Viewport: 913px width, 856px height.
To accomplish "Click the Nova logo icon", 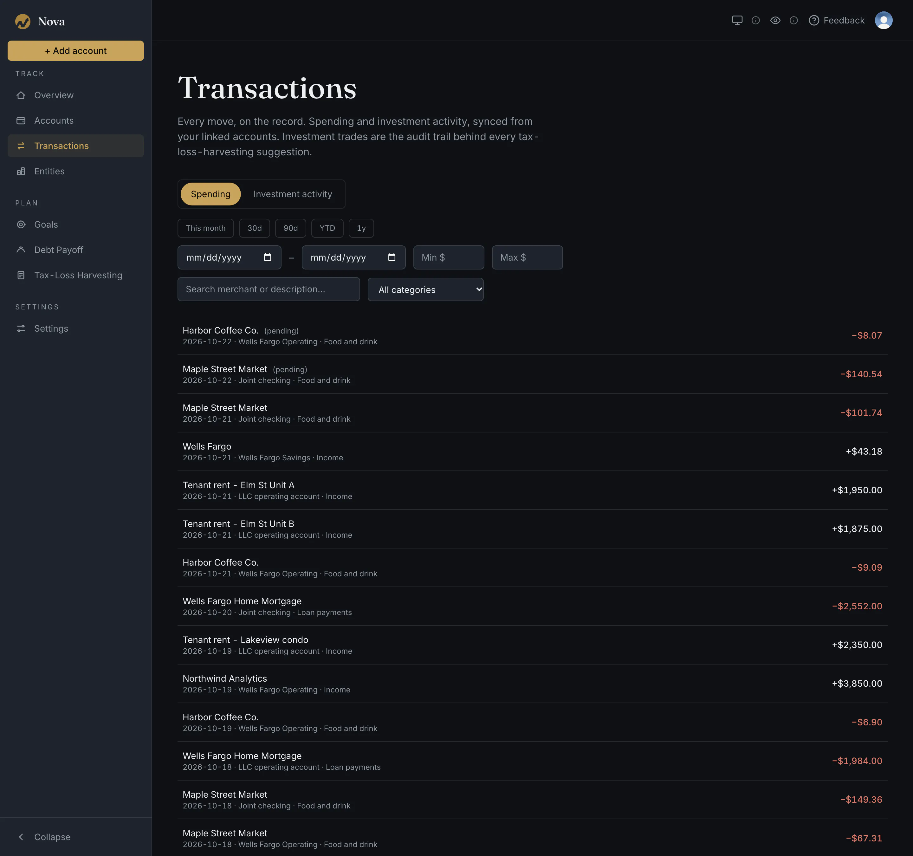I will pyautogui.click(x=23, y=21).
